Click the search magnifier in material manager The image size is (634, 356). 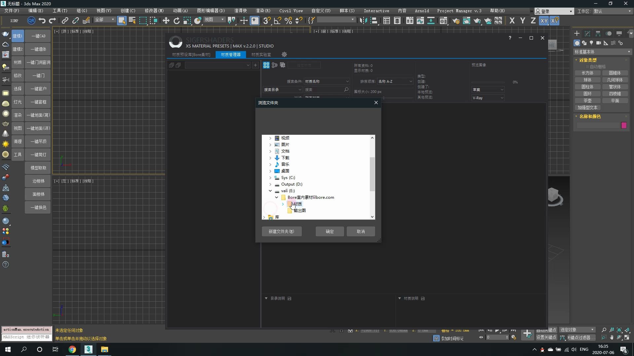[x=346, y=89]
